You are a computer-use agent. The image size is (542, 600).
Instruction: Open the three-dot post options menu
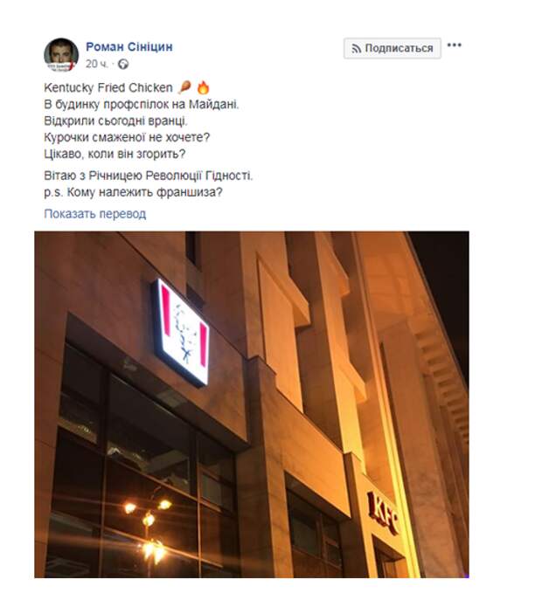point(455,45)
